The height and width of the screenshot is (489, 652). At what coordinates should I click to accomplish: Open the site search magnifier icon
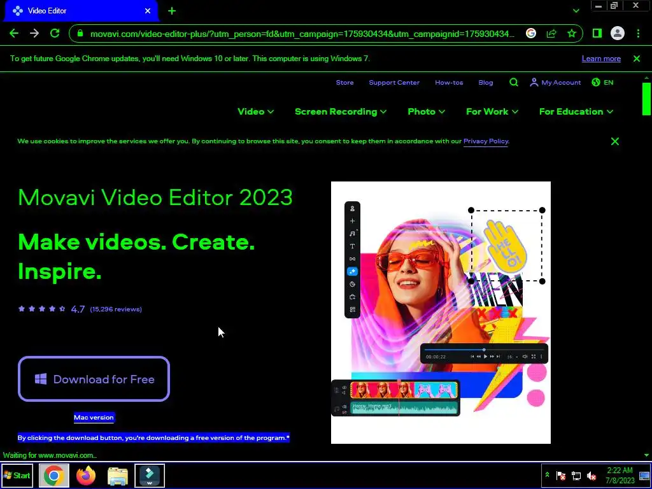(x=514, y=82)
